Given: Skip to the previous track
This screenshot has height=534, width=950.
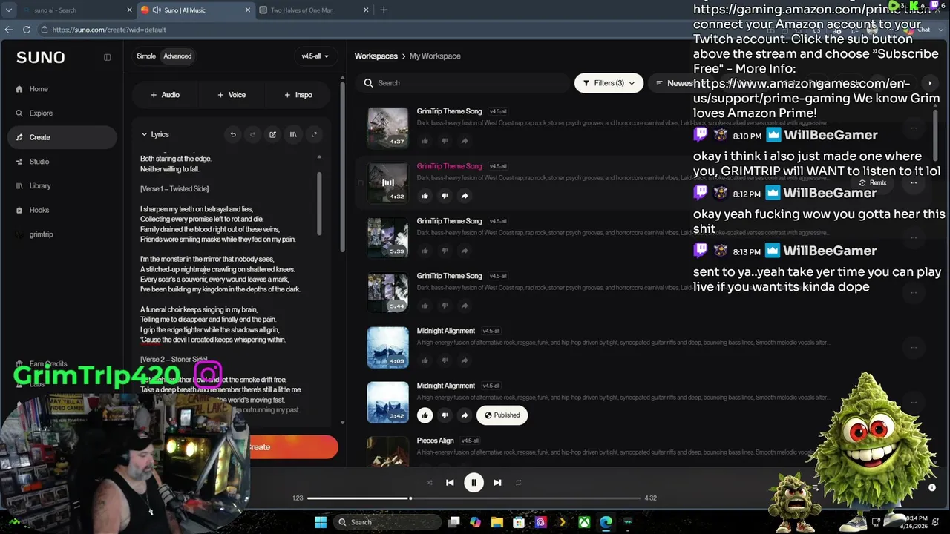Looking at the screenshot, I should (450, 483).
